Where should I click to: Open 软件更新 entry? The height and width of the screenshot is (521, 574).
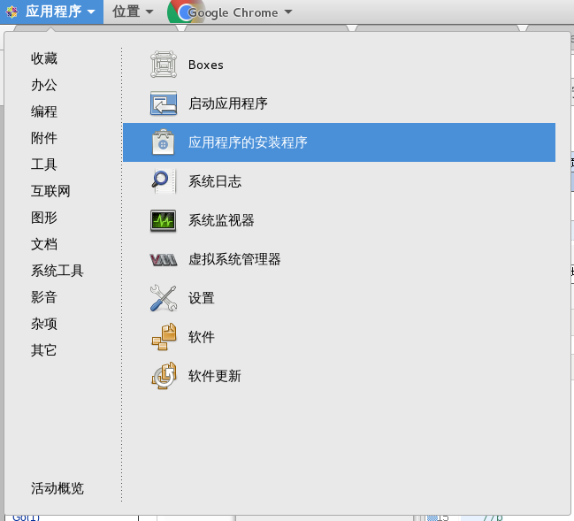coord(339,376)
